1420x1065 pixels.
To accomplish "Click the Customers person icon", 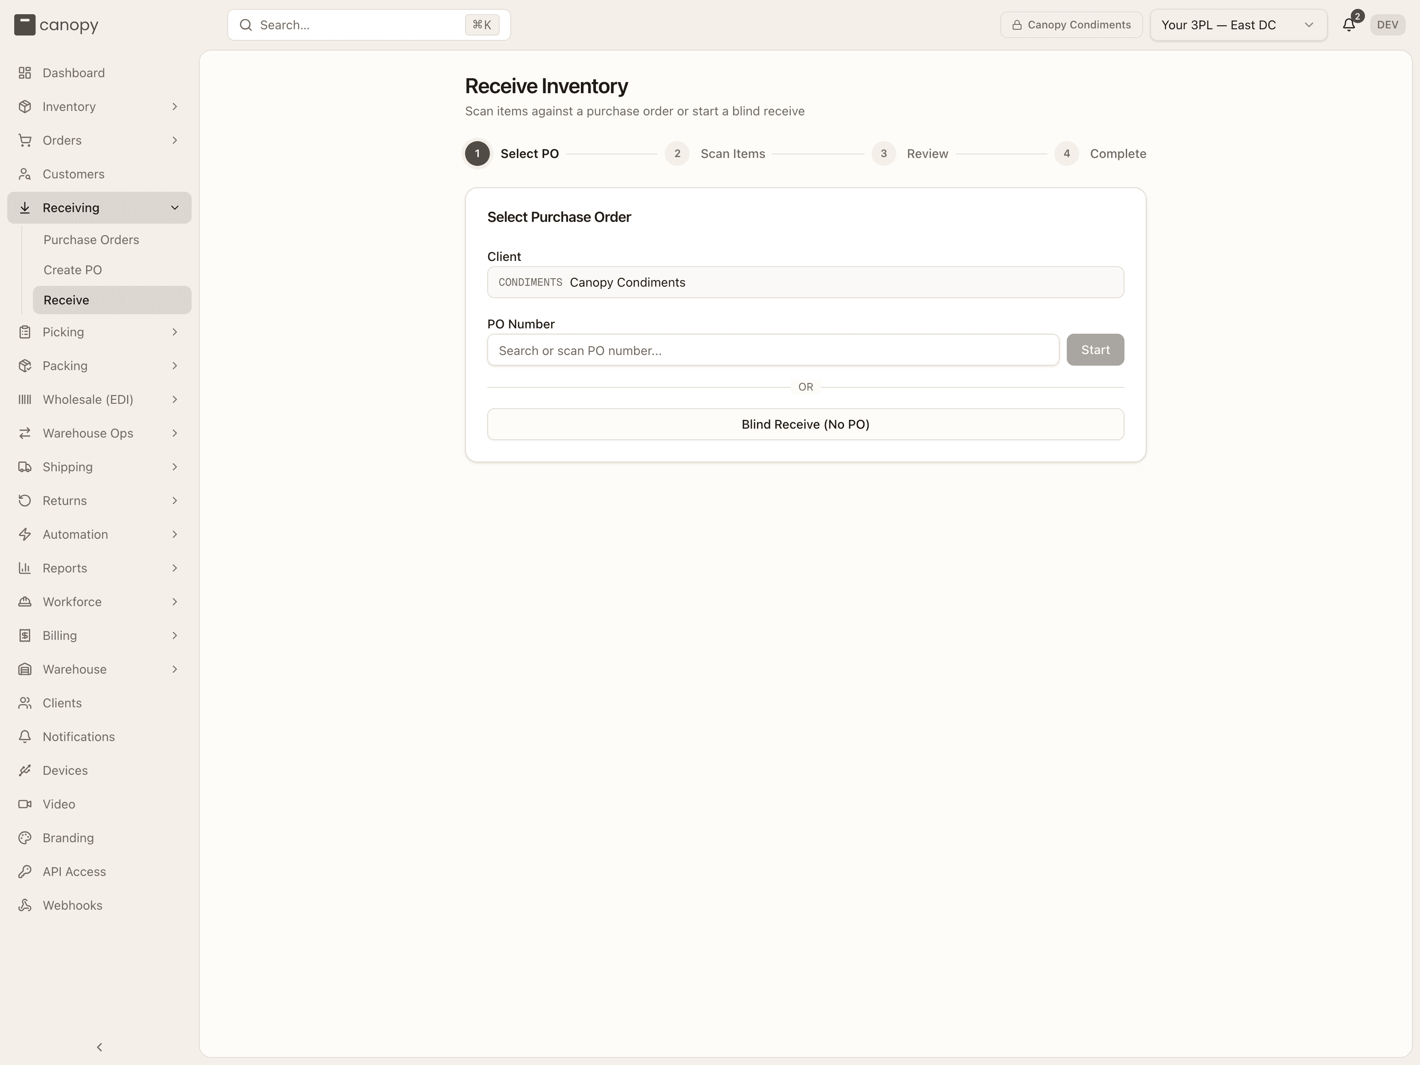I will (x=24, y=174).
